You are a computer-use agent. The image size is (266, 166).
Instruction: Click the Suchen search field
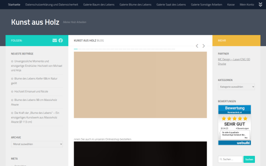tap(230, 159)
